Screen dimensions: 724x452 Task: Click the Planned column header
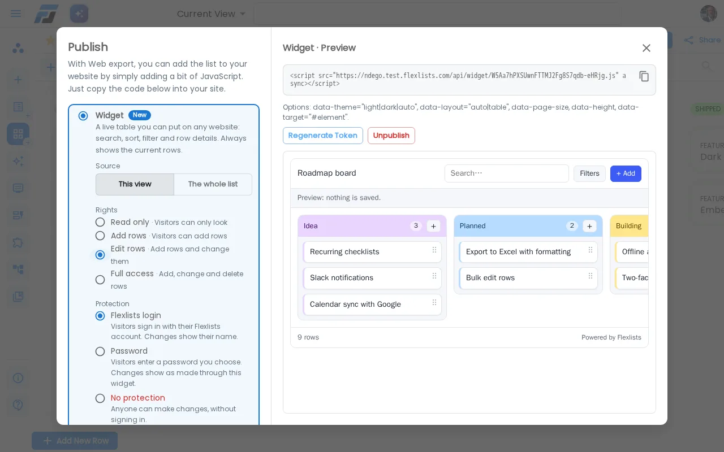pyautogui.click(x=528, y=226)
